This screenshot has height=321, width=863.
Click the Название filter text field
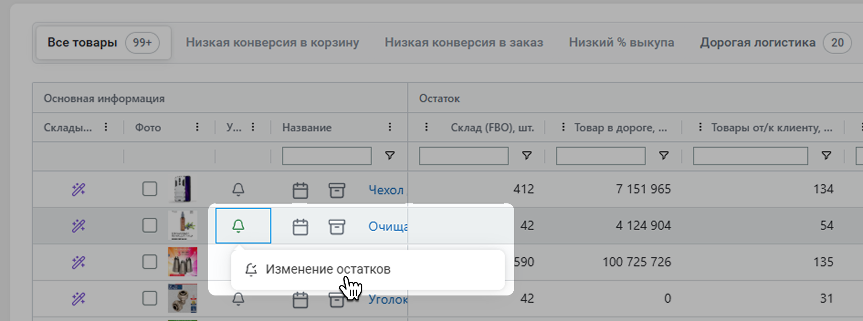326,156
